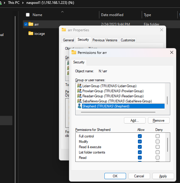Click folder icon in Permissions for arr title bar
The height and width of the screenshot is (183, 180).
point(74,52)
